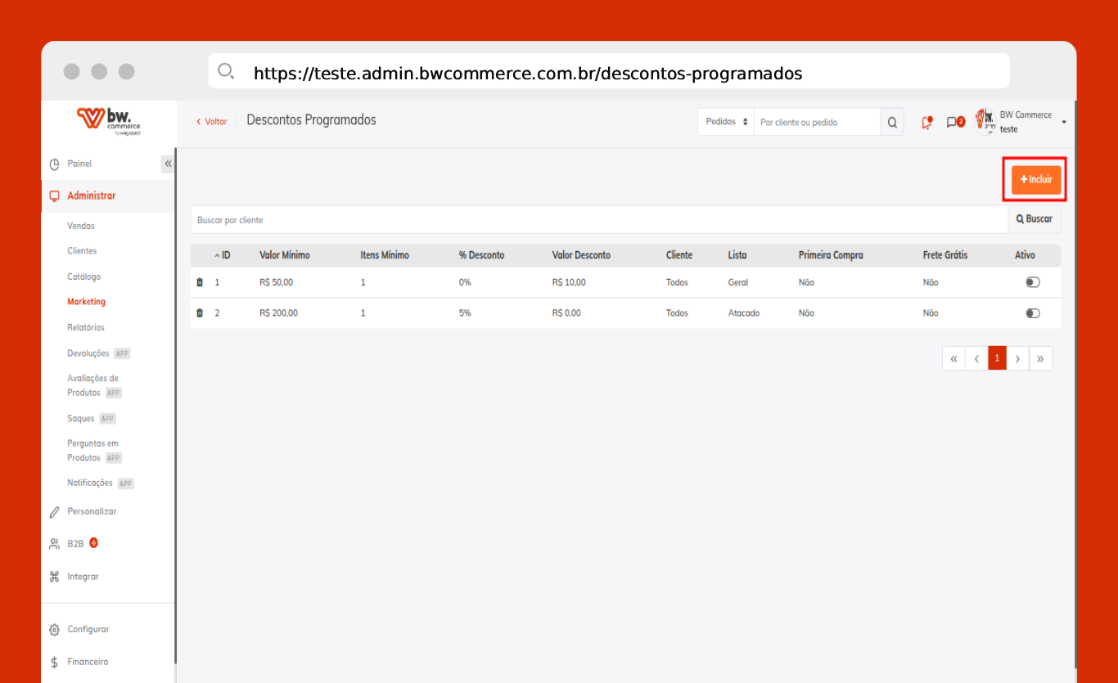Go to the next page in pagination
The height and width of the screenshot is (683, 1118).
coord(1017,358)
